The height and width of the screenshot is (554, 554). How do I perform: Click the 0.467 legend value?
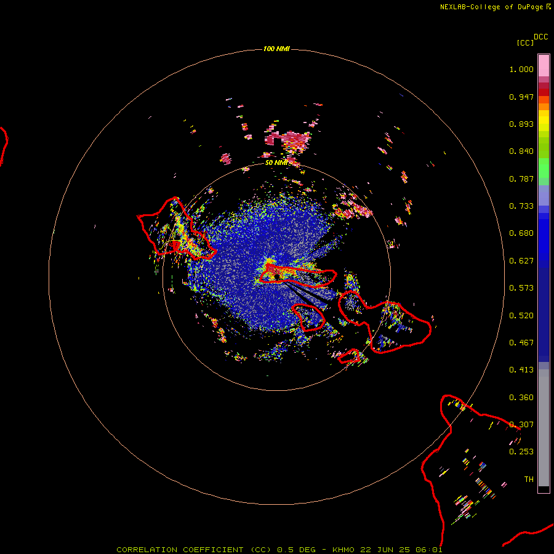point(521,343)
